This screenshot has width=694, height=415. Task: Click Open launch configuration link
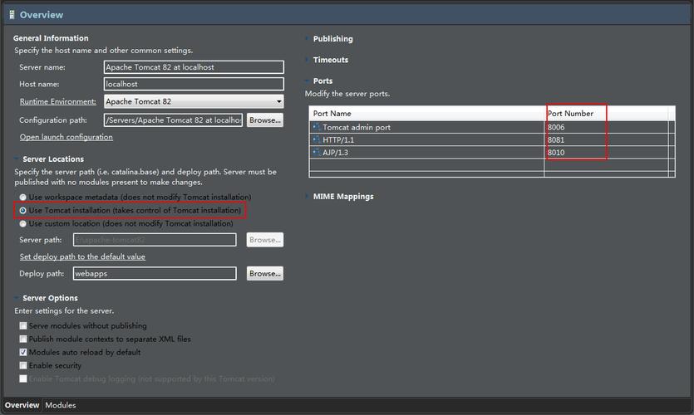pyautogui.click(x=66, y=137)
